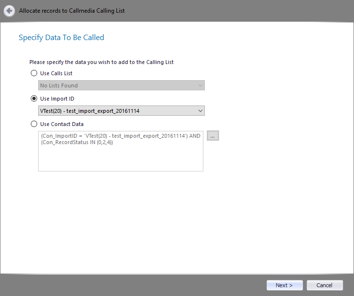
Task: Click the chevron on the No Lists Found box
Action: click(x=200, y=85)
